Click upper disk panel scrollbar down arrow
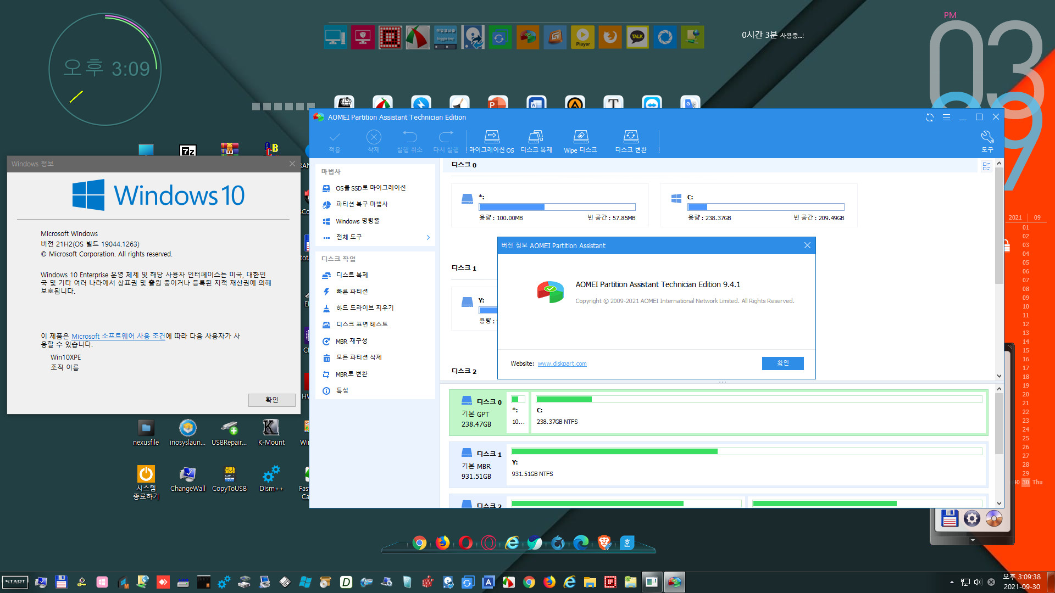The image size is (1055, 593). (x=999, y=376)
